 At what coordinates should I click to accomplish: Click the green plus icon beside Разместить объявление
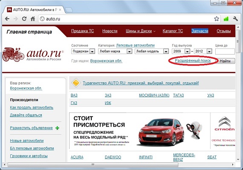58,128
